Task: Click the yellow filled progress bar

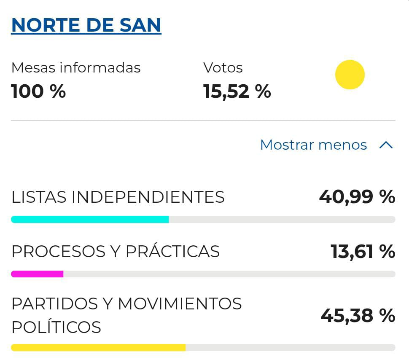Action: click(x=98, y=348)
